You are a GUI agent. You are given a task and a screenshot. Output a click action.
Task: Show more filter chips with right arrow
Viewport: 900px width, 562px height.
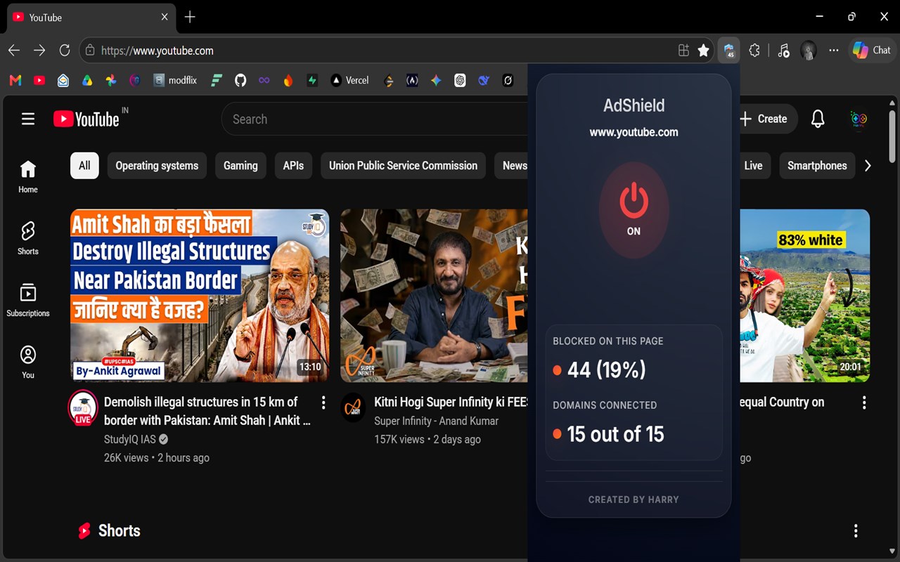click(x=868, y=166)
